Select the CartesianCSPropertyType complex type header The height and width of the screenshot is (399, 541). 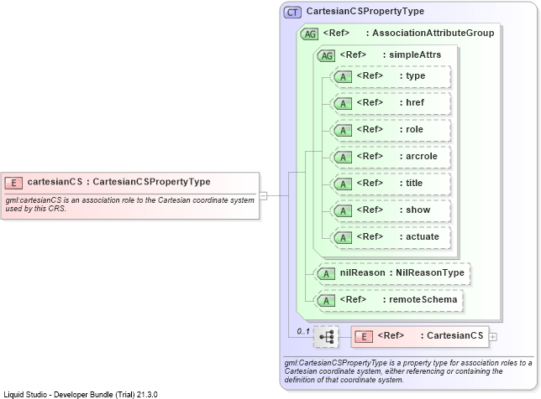365,11
